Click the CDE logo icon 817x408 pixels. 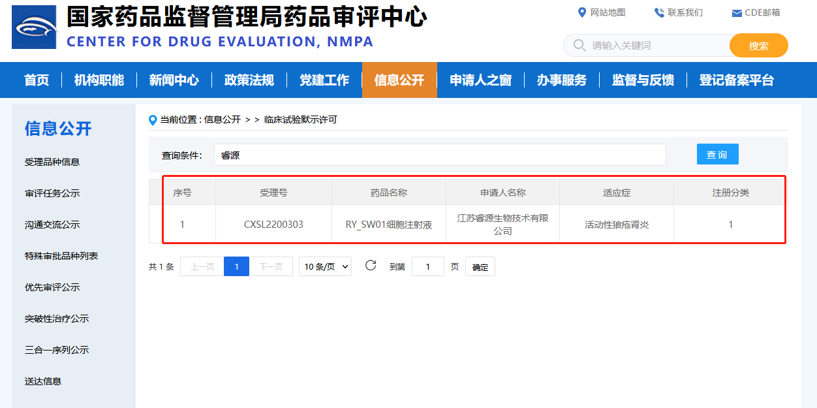pyautogui.click(x=34, y=27)
